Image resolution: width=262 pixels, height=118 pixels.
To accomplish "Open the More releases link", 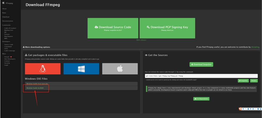I will (x=141, y=40).
